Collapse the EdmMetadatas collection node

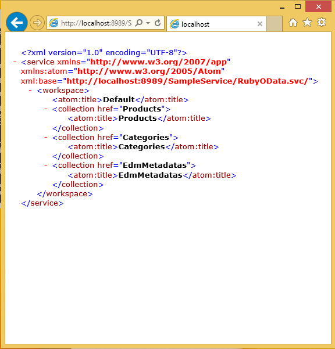pyautogui.click(x=46, y=165)
